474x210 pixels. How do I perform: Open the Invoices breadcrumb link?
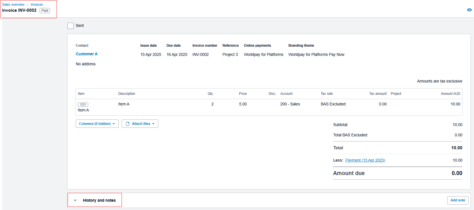[x=37, y=5]
